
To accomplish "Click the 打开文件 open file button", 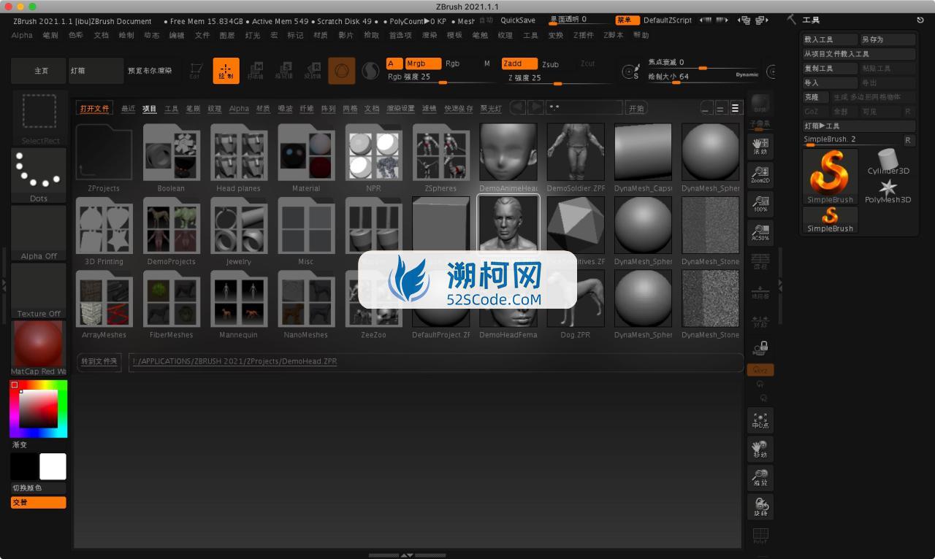I will point(94,109).
